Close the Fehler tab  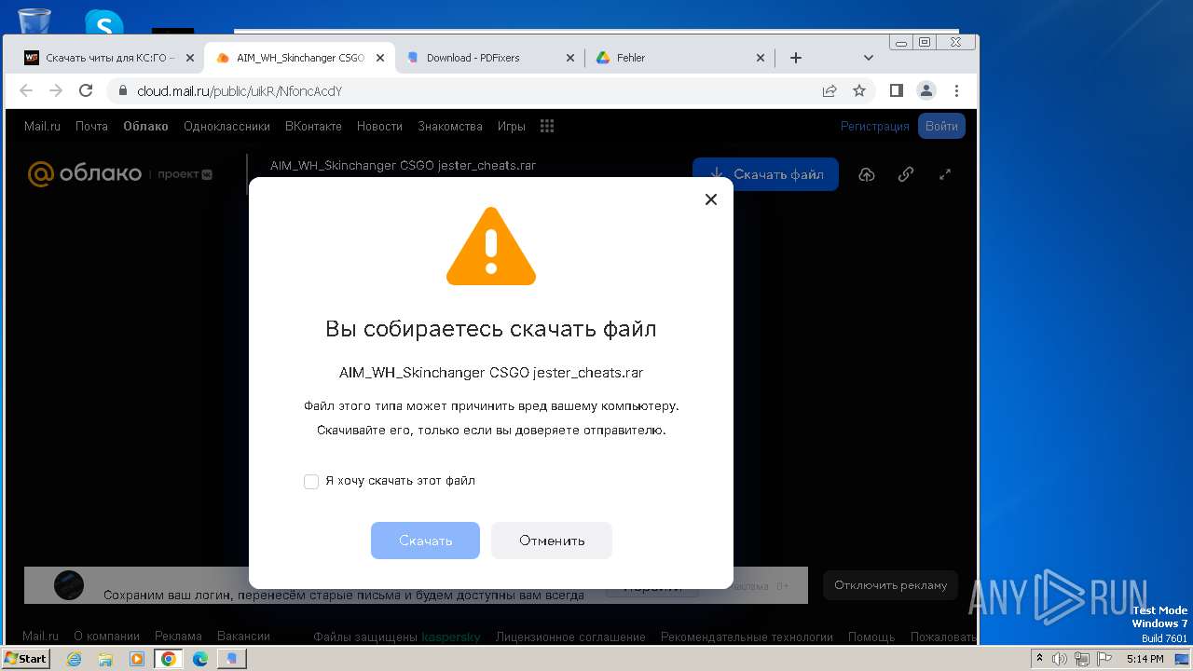(x=761, y=58)
